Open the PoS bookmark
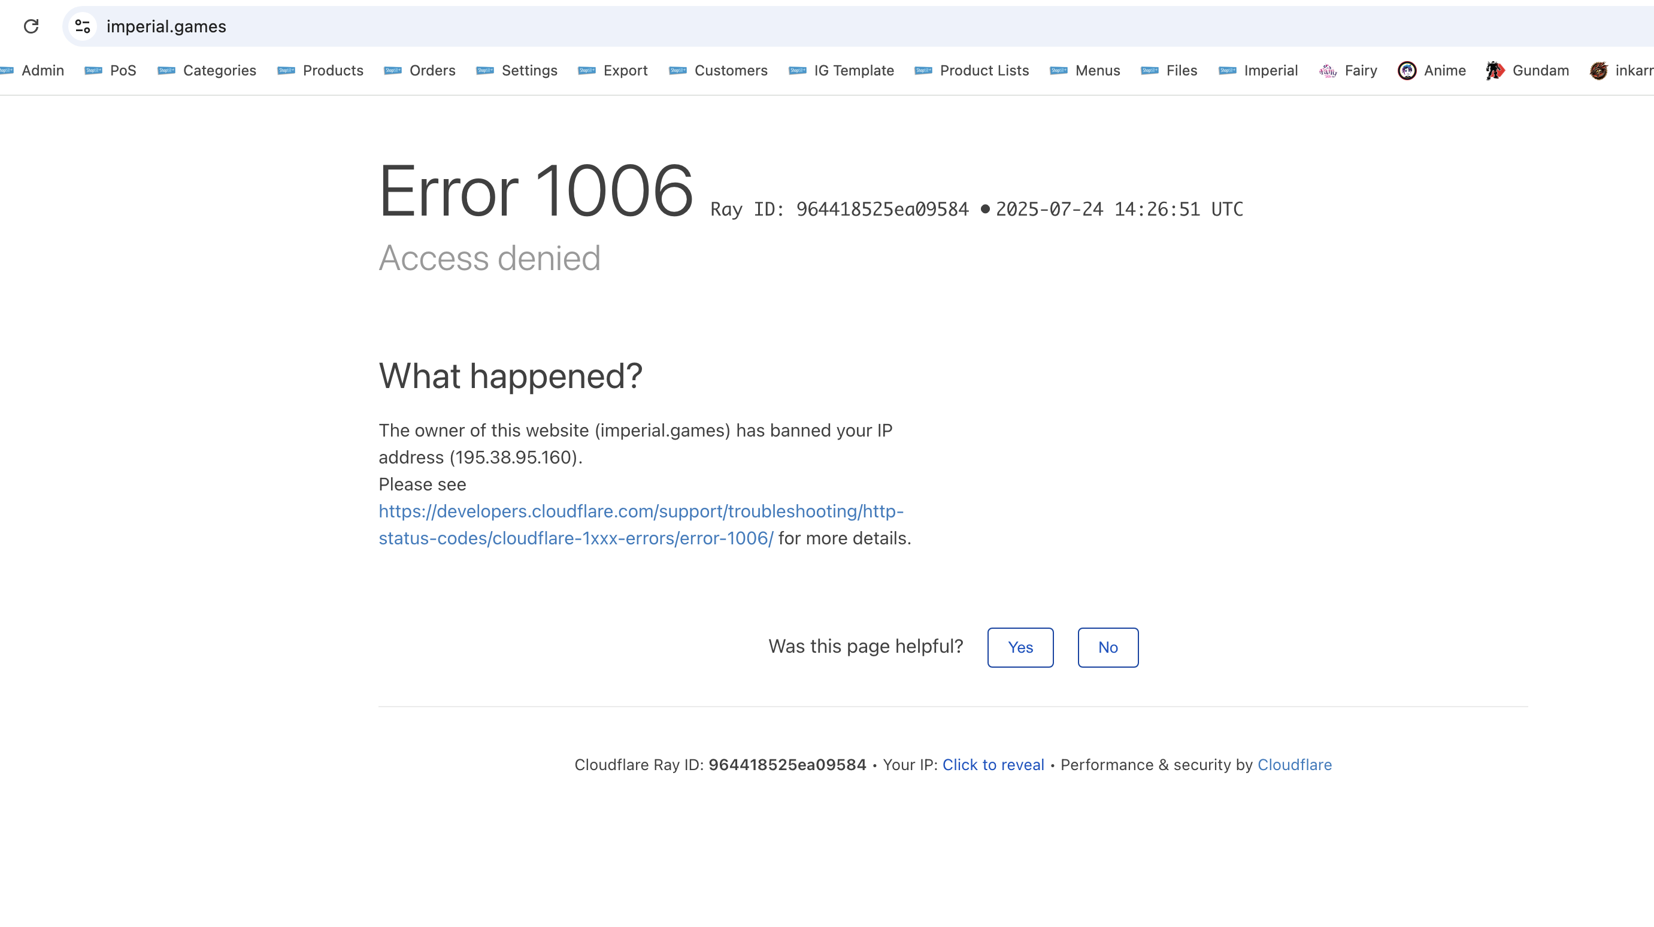The width and height of the screenshot is (1654, 927). [111, 71]
